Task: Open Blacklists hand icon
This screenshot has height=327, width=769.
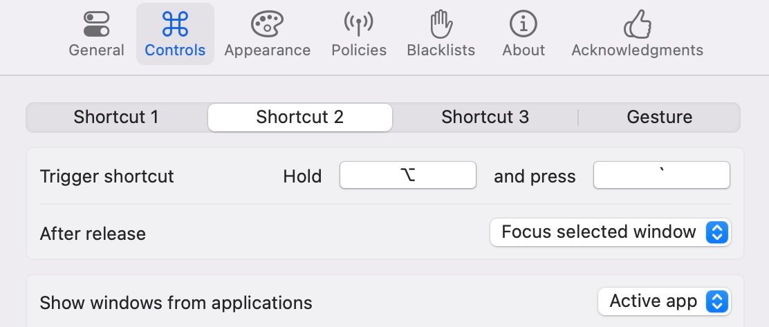Action: [x=441, y=24]
